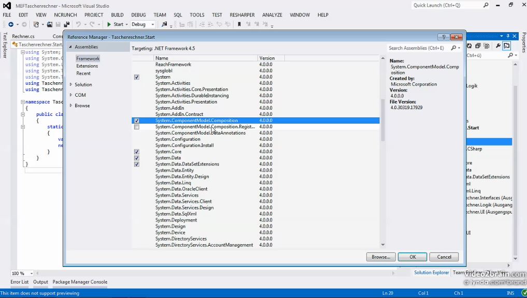Open the Output tab
The image size is (527, 298).
tap(40, 282)
